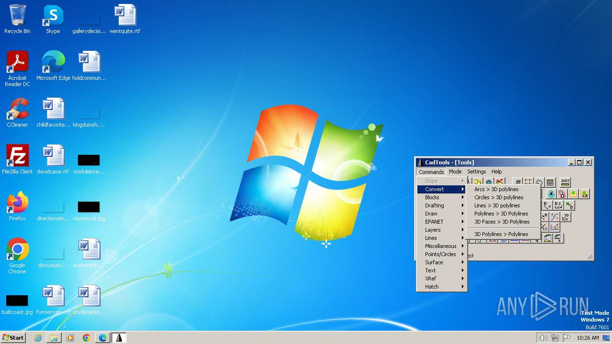Click the volume speaker tray icon
Image resolution: width=612 pixels, height=344 pixels.
(x=543, y=338)
